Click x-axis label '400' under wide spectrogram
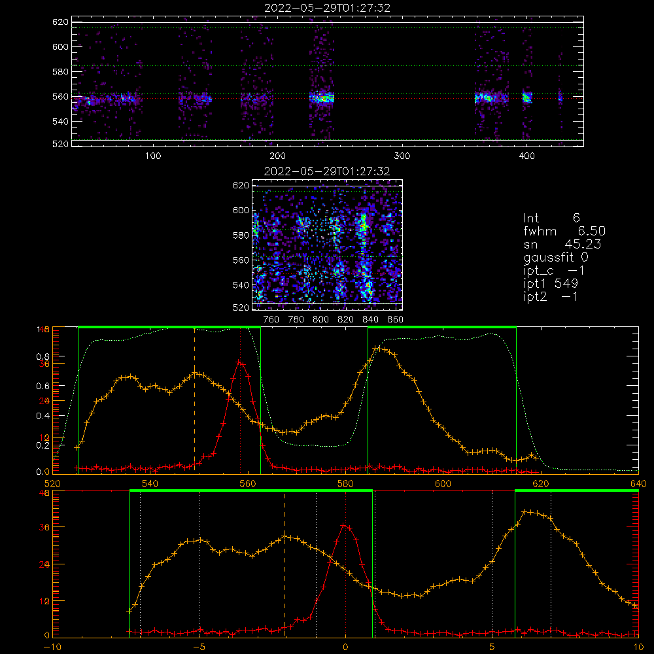This screenshot has width=654, height=654. pyautogui.click(x=526, y=156)
